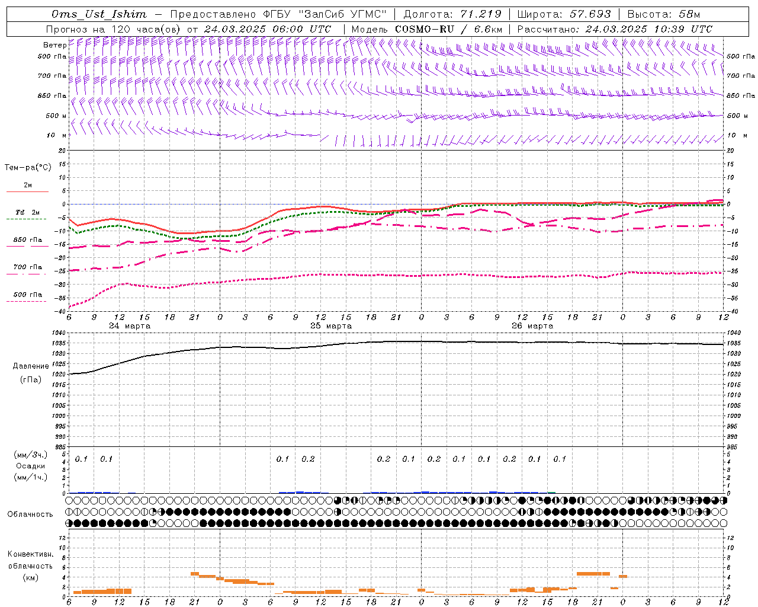Viewport: 758px width, 607px height.
Task: Click the '(км)' unit label below 'облачность'
Action: (30, 577)
